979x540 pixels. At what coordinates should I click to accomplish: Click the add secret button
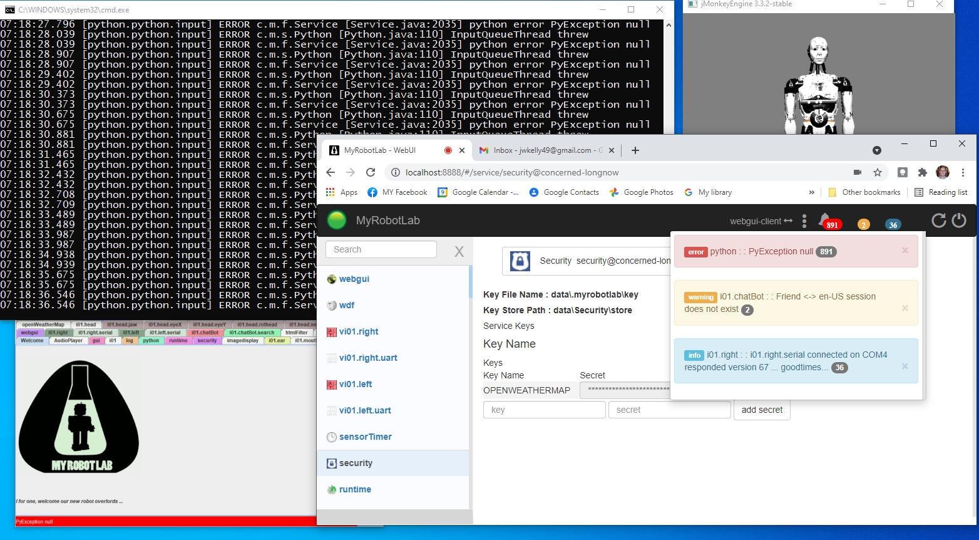tap(762, 410)
